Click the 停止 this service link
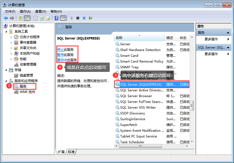Viewport: 234px width, 163px height. [x=60, y=50]
